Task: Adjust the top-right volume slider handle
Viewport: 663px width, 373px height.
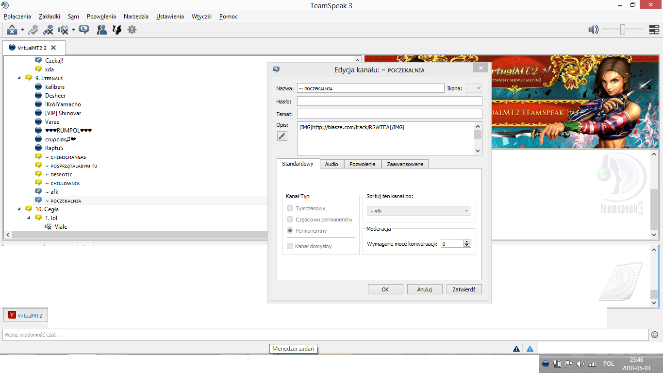Action: (622, 30)
